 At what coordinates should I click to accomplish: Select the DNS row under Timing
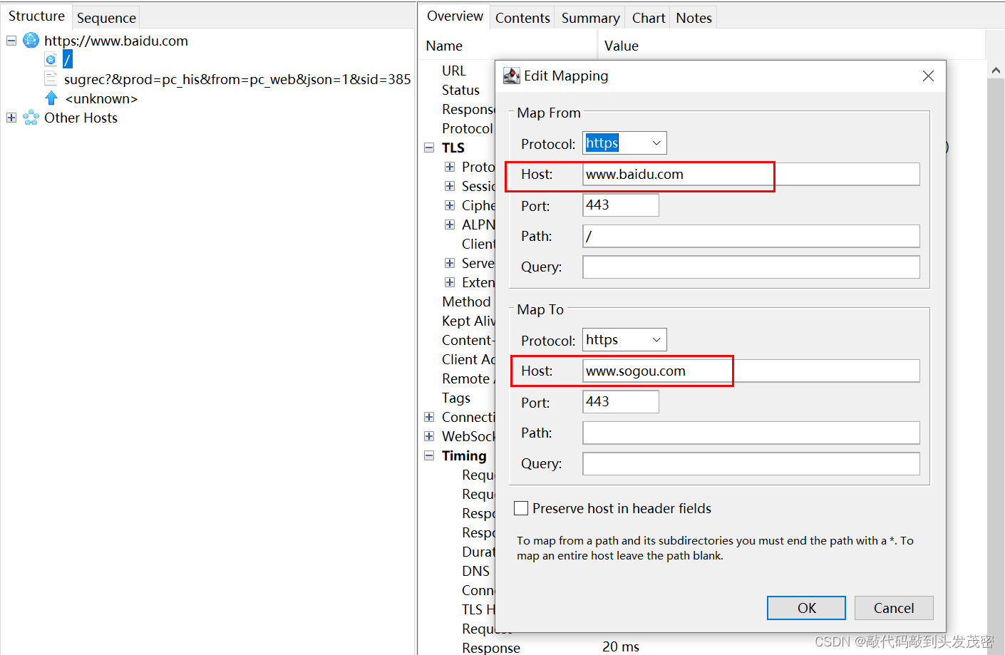pyautogui.click(x=475, y=571)
